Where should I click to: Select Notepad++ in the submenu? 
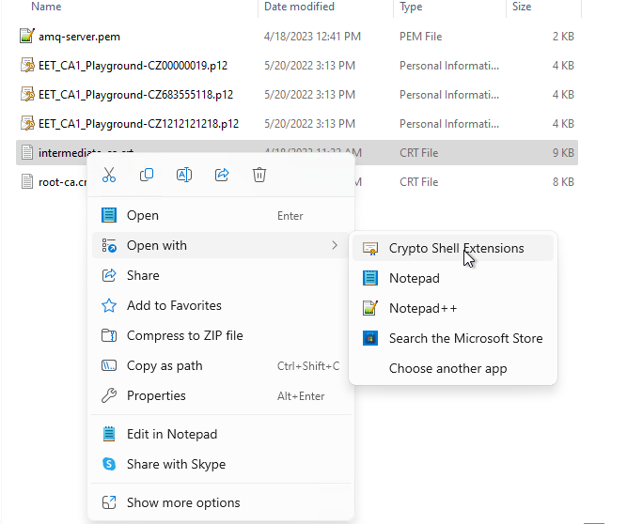422,308
